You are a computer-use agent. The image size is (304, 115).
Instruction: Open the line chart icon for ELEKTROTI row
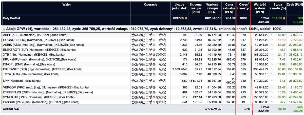click(x=144, y=49)
